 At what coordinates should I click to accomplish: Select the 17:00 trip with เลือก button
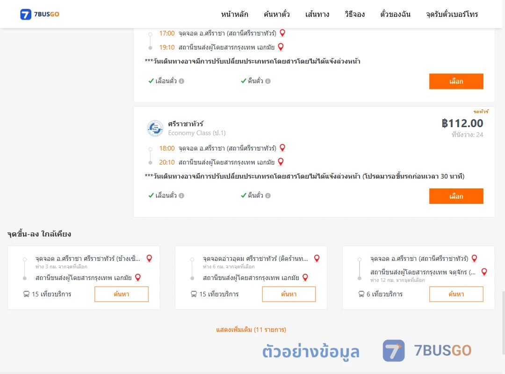click(x=456, y=81)
